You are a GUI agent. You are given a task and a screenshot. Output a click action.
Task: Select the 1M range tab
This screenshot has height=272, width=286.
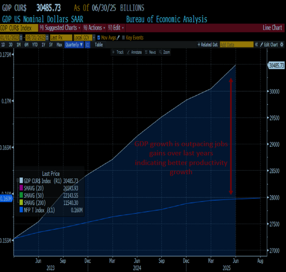(18, 45)
